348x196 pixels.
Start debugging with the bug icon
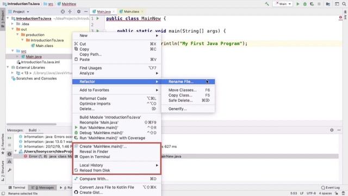305,4
